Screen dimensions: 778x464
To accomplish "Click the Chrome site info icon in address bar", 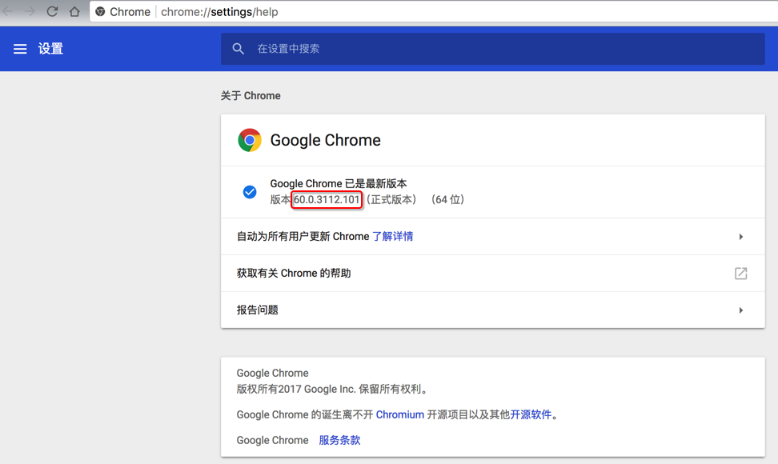I will coord(100,11).
